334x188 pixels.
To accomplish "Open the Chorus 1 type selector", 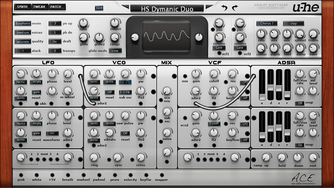I will tap(267, 23).
